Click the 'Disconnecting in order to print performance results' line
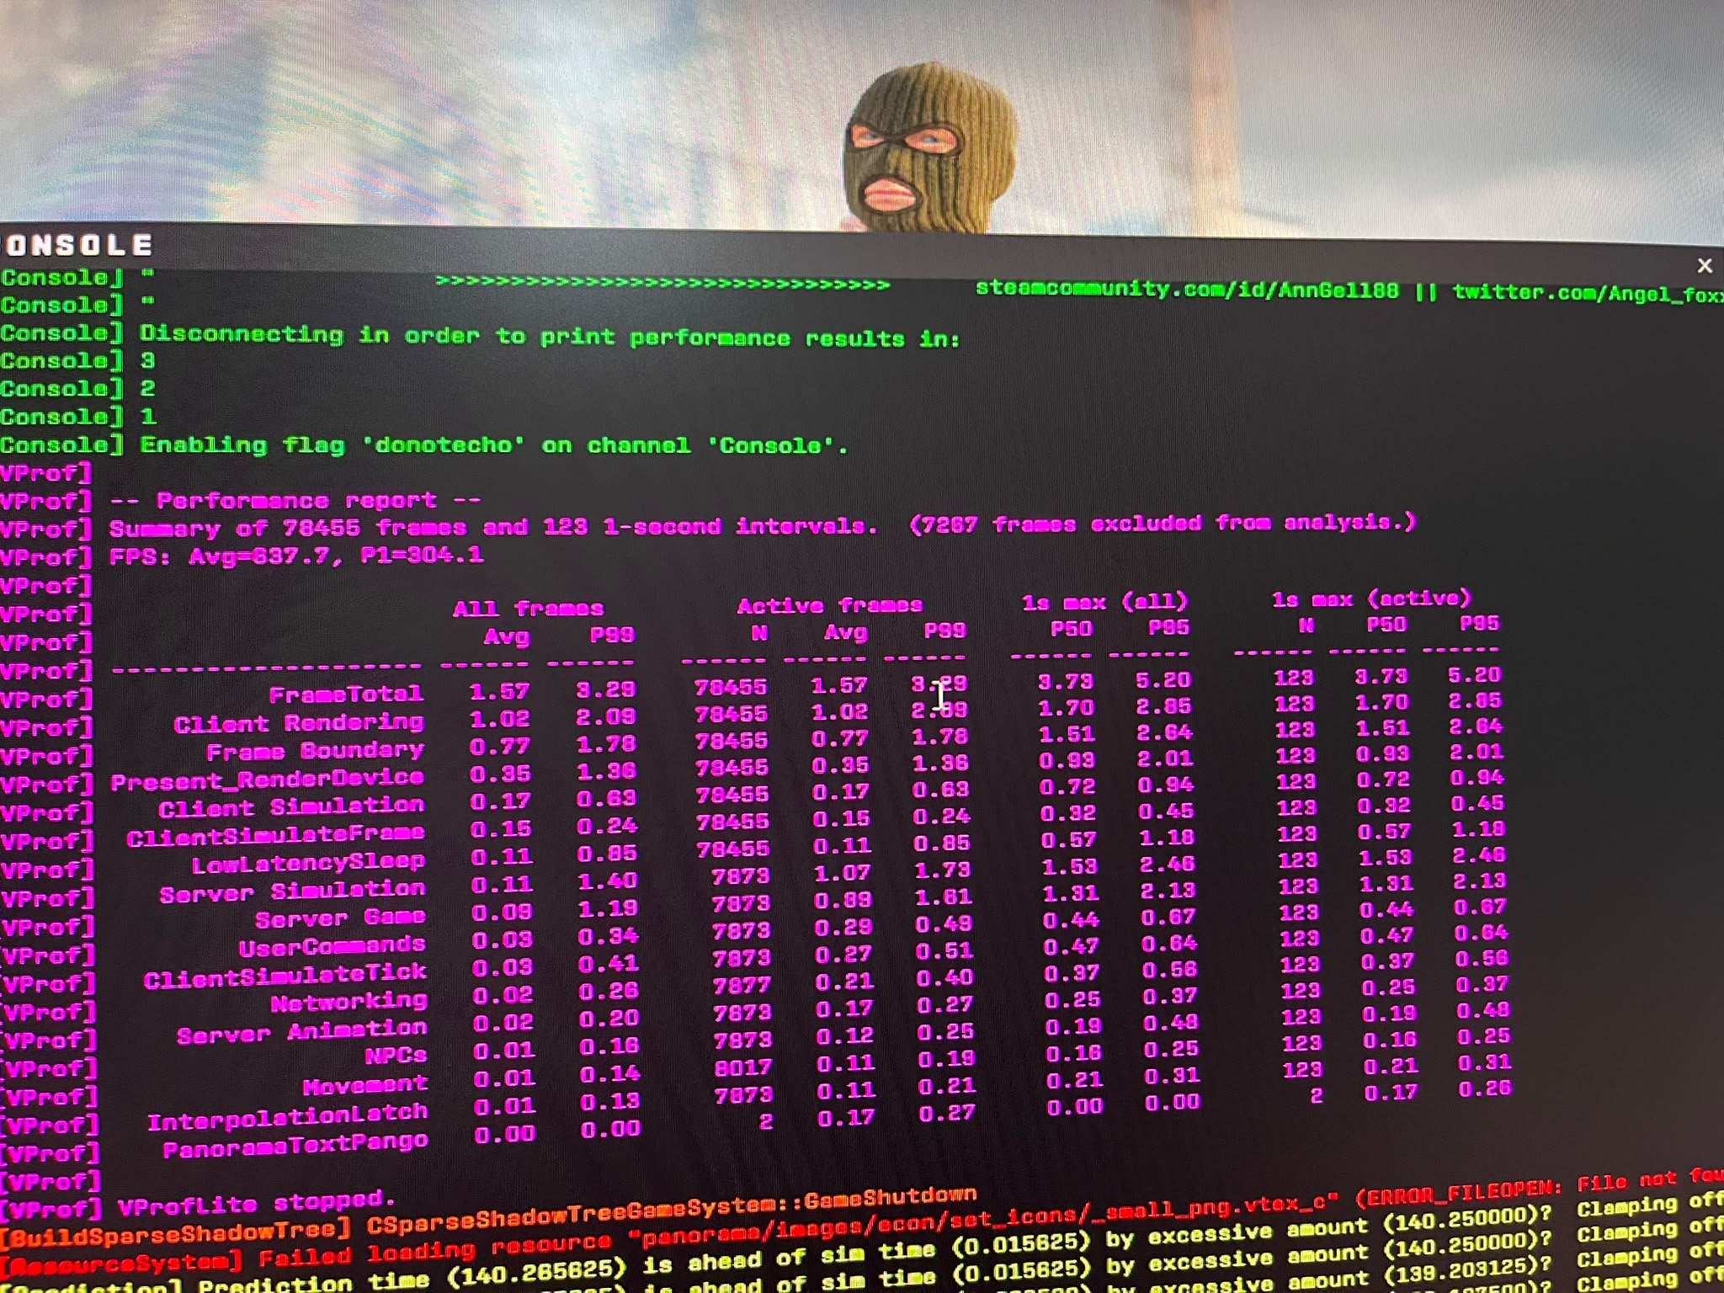This screenshot has width=1724, height=1293. (x=550, y=335)
